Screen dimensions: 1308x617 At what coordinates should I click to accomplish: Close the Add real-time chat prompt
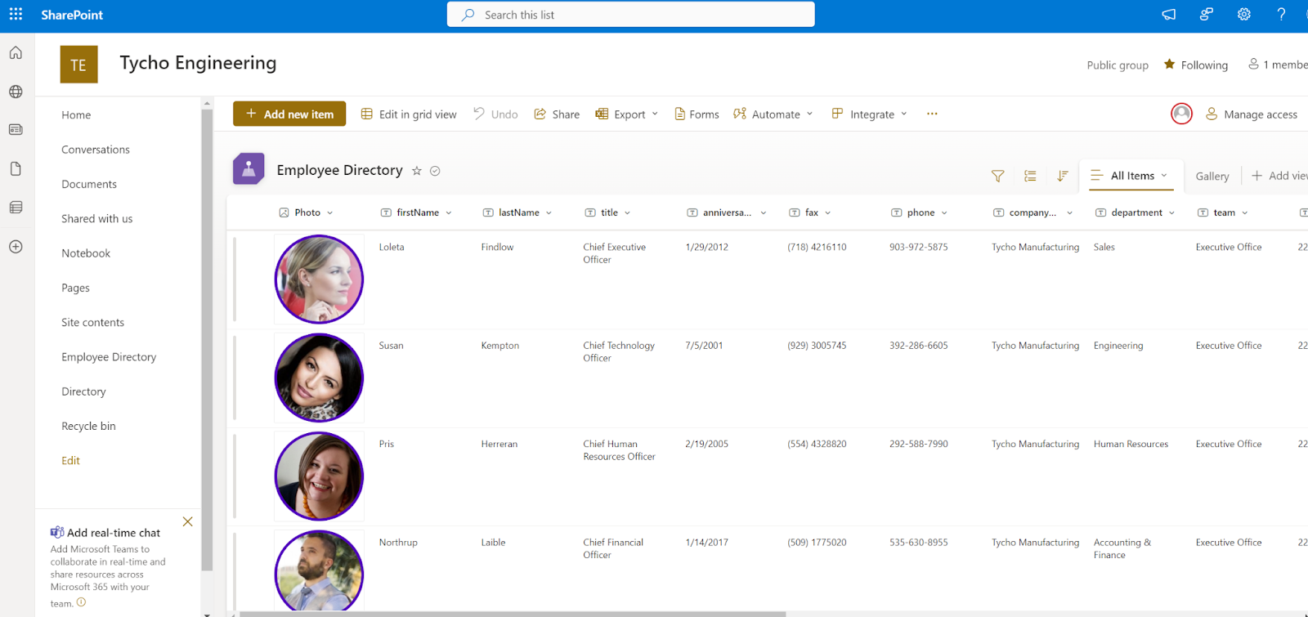[x=188, y=521]
